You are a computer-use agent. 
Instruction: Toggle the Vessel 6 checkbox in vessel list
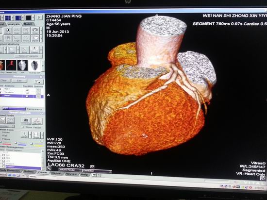(x=3, y=164)
